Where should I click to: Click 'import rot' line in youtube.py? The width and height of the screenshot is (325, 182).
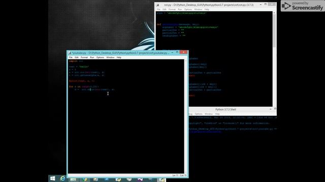(76, 61)
